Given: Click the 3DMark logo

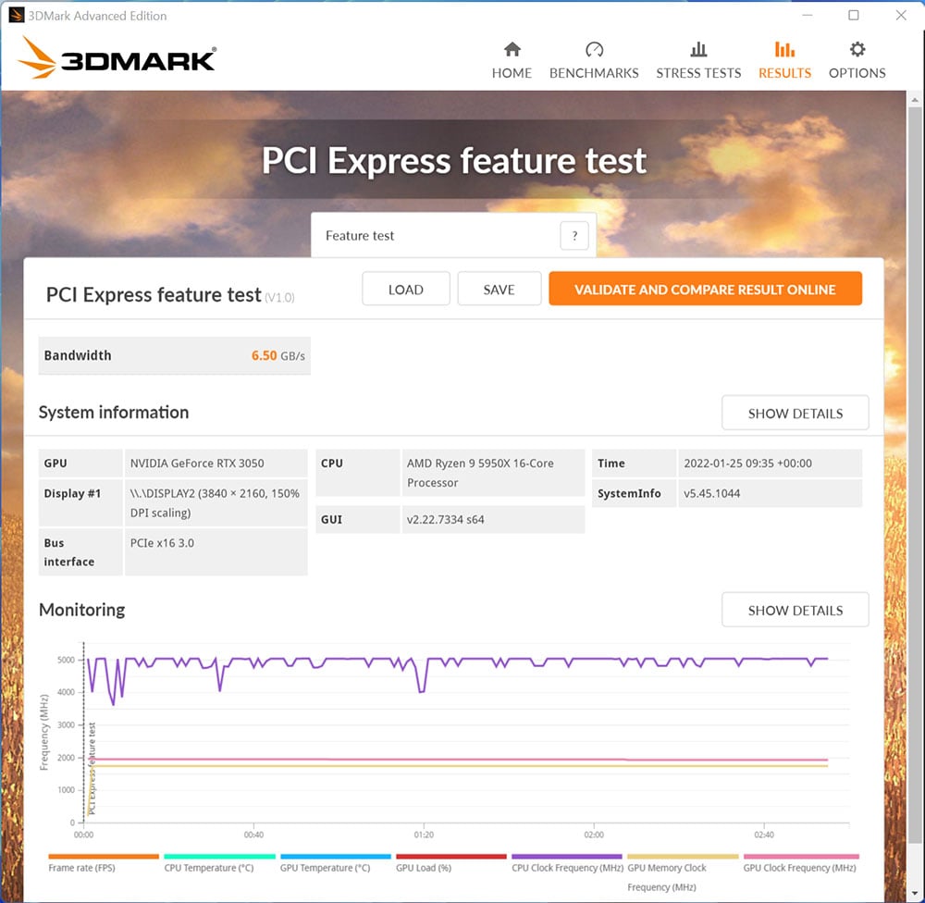Looking at the screenshot, I should pyautogui.click(x=117, y=58).
